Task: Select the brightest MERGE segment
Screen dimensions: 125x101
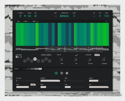Action: pos(40,69)
